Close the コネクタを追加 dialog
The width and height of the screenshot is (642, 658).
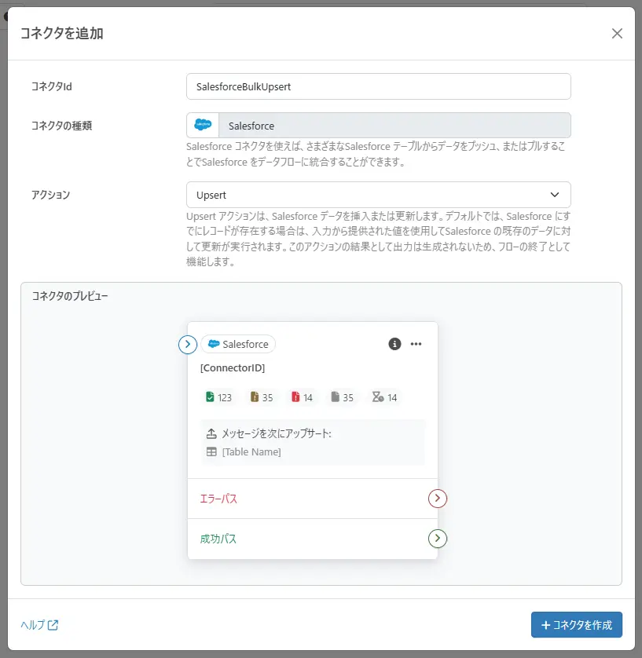617,33
